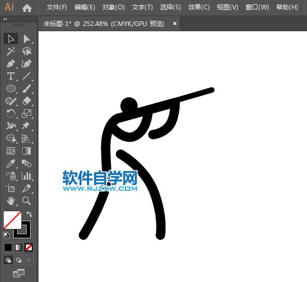Choose the Magic Wand tool
Screen dimensions: 307x282
coord(11,51)
